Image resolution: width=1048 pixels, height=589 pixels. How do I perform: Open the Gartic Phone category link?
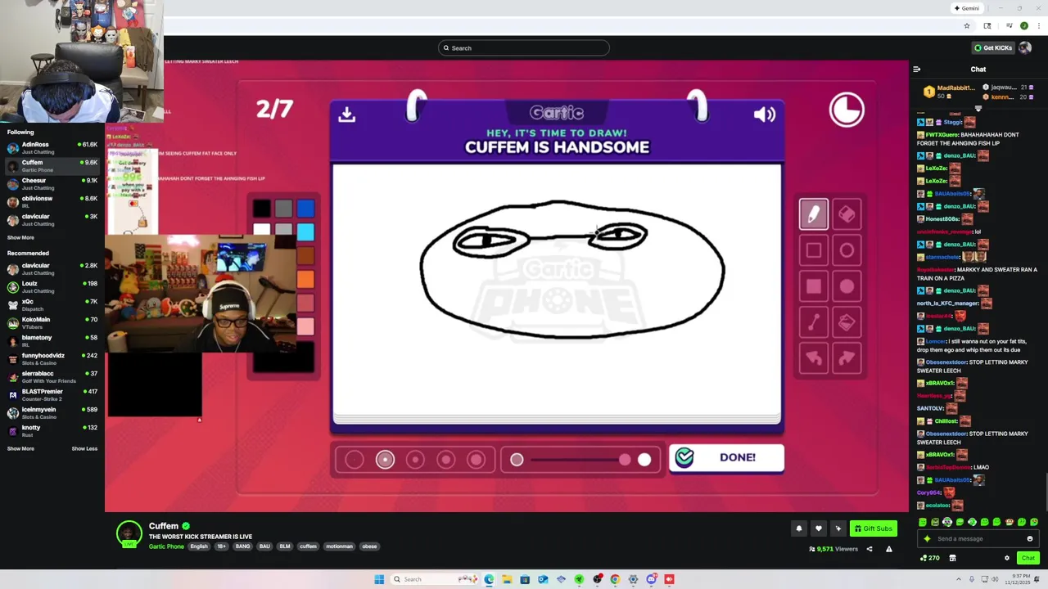tap(166, 546)
